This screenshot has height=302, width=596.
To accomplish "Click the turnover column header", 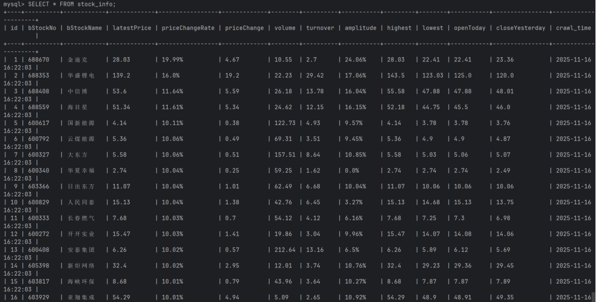I will [x=320, y=28].
